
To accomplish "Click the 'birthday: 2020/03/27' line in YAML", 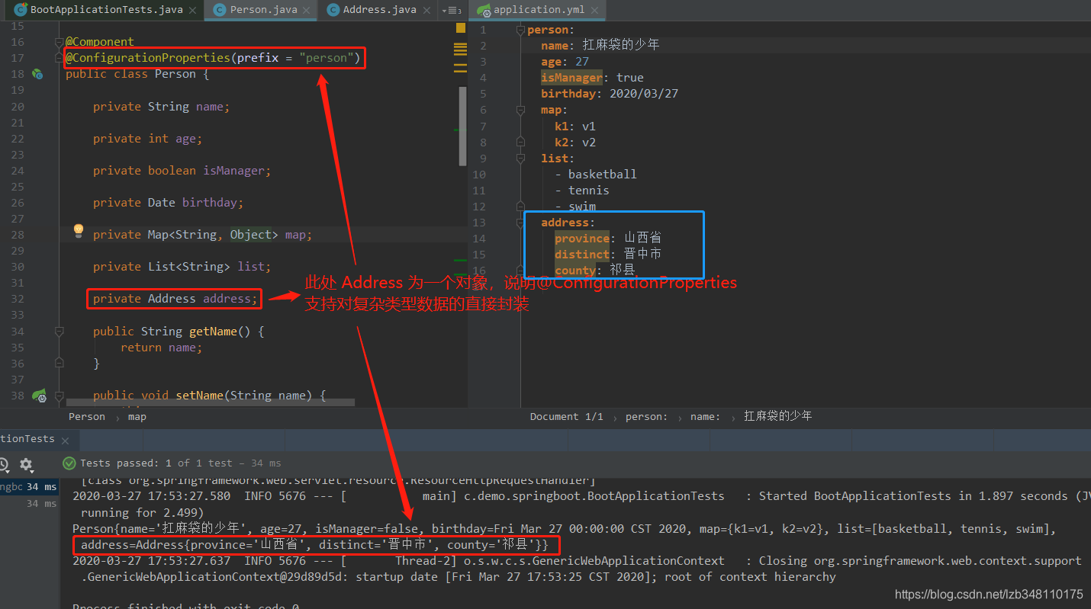I will coord(610,94).
